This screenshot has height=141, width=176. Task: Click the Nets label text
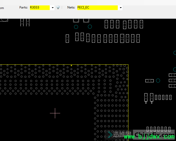(x=71, y=7)
